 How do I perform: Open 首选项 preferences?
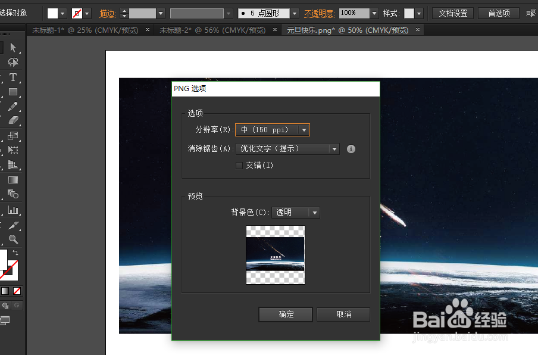point(499,13)
